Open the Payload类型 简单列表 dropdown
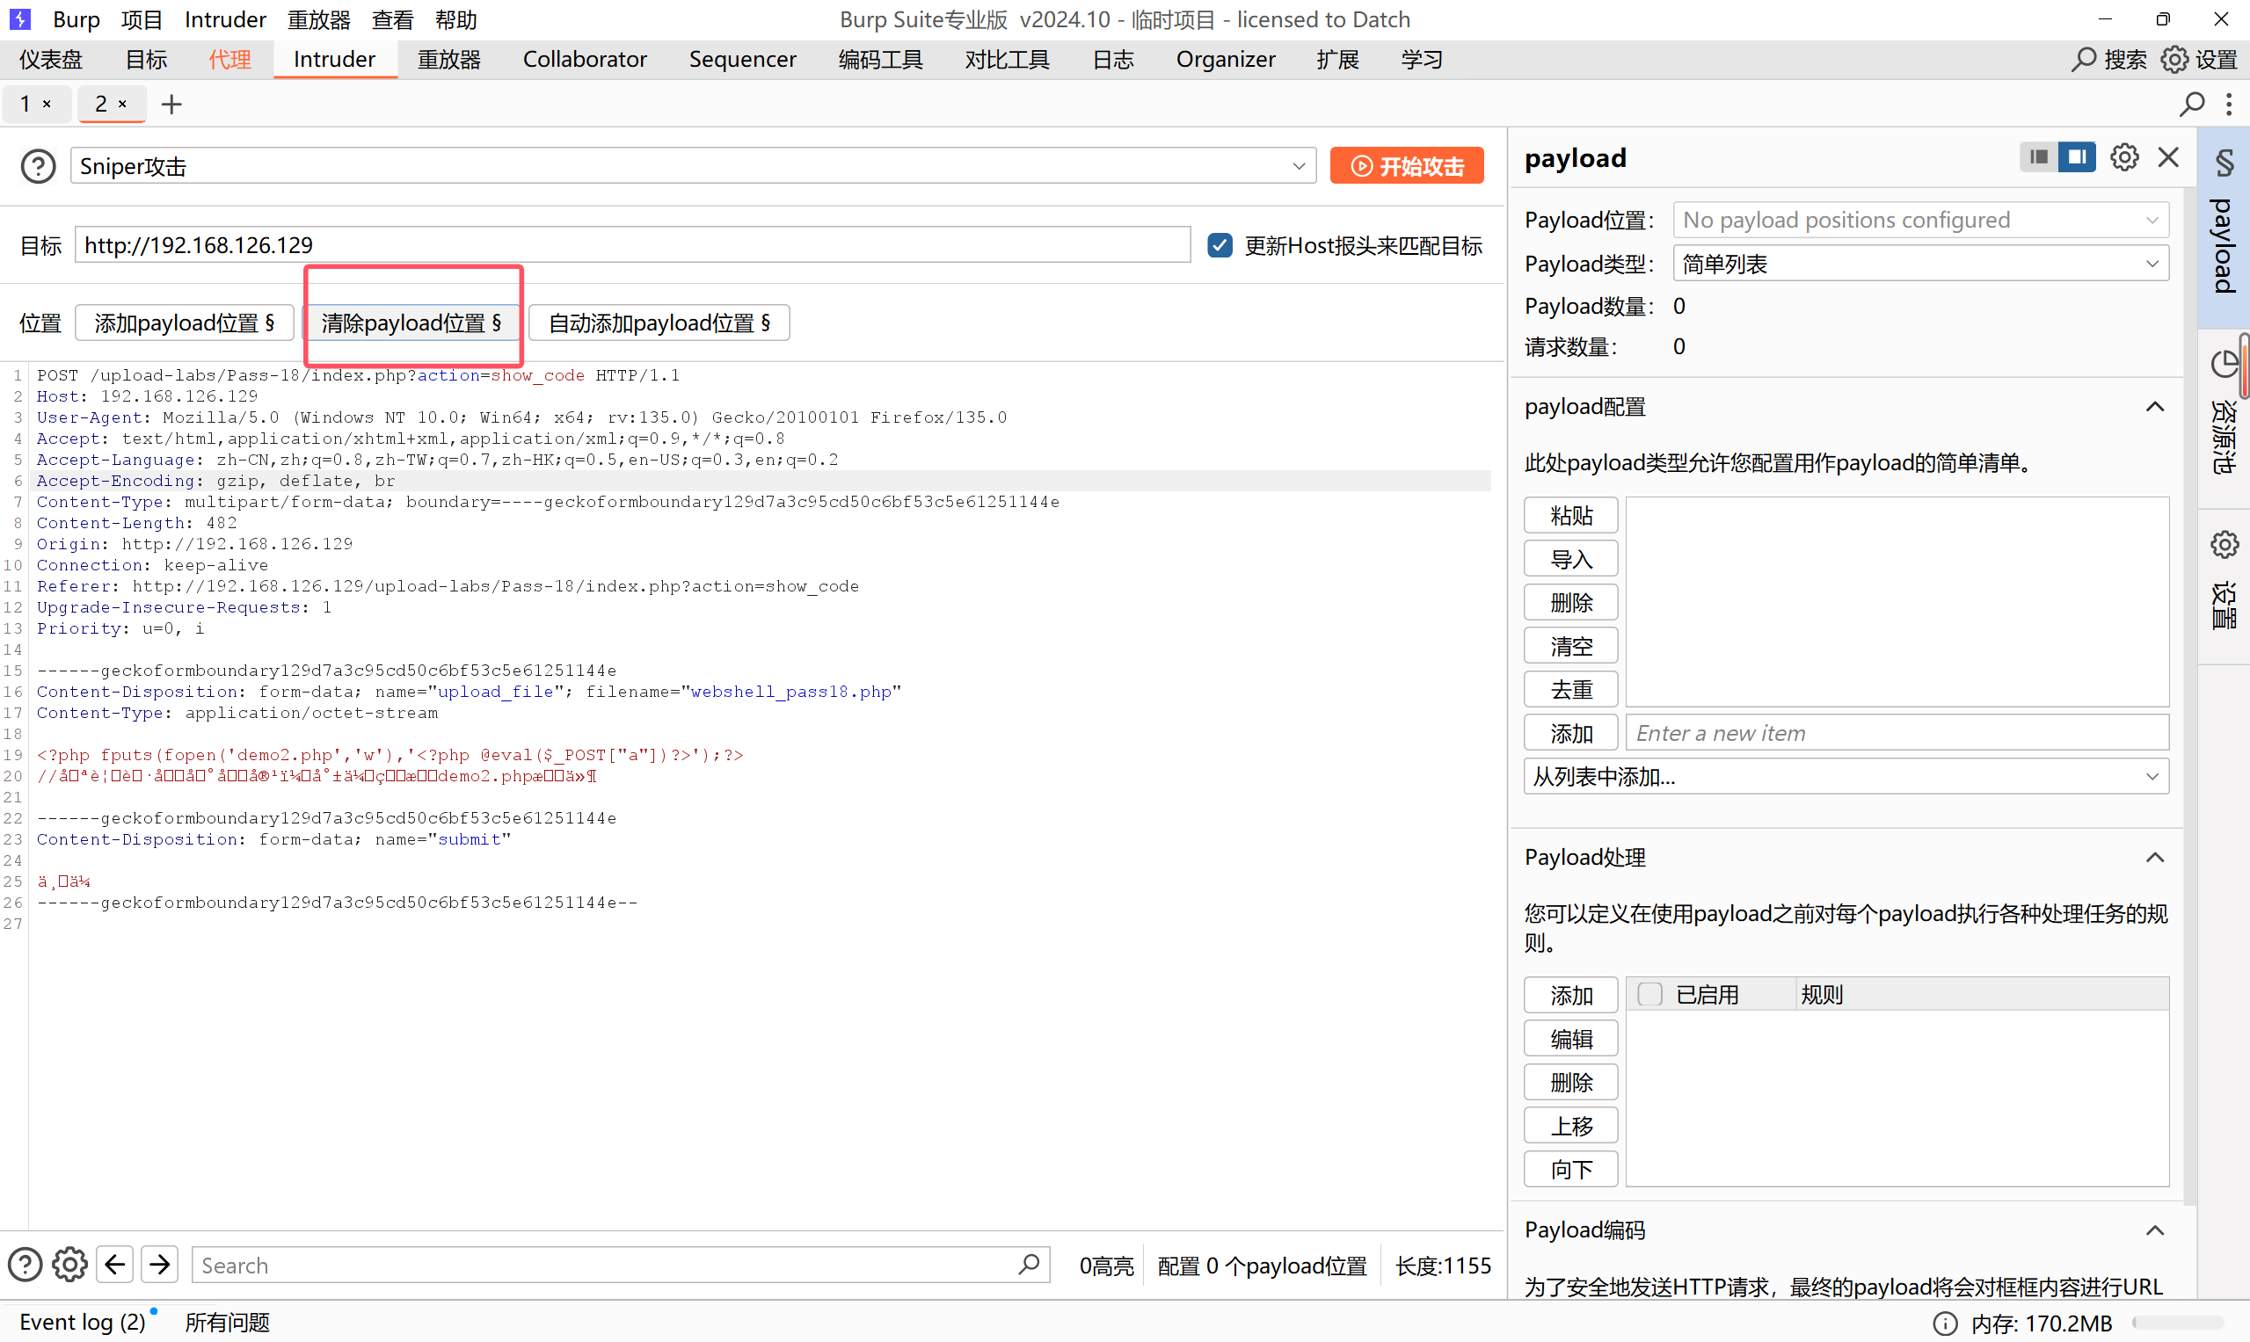 pos(1919,264)
